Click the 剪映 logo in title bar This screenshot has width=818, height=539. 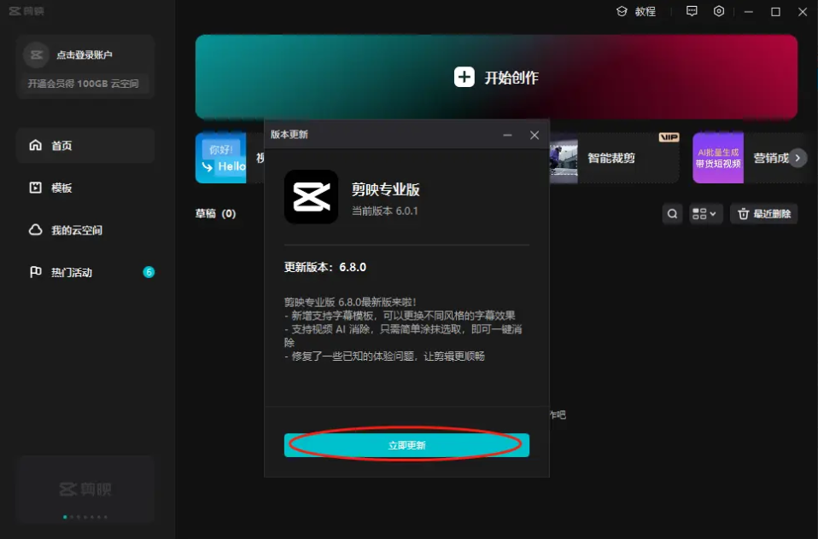26,11
